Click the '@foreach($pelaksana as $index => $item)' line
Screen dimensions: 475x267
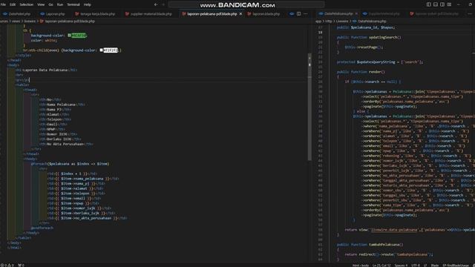[x=70, y=164]
